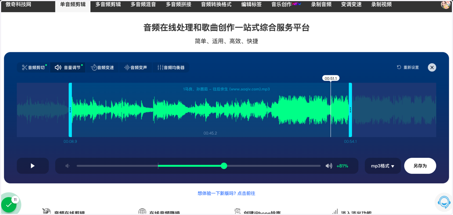Image resolution: width=453 pixels, height=215 pixels.
Task: Click the 00:08.9 start time
Action: pos(70,142)
